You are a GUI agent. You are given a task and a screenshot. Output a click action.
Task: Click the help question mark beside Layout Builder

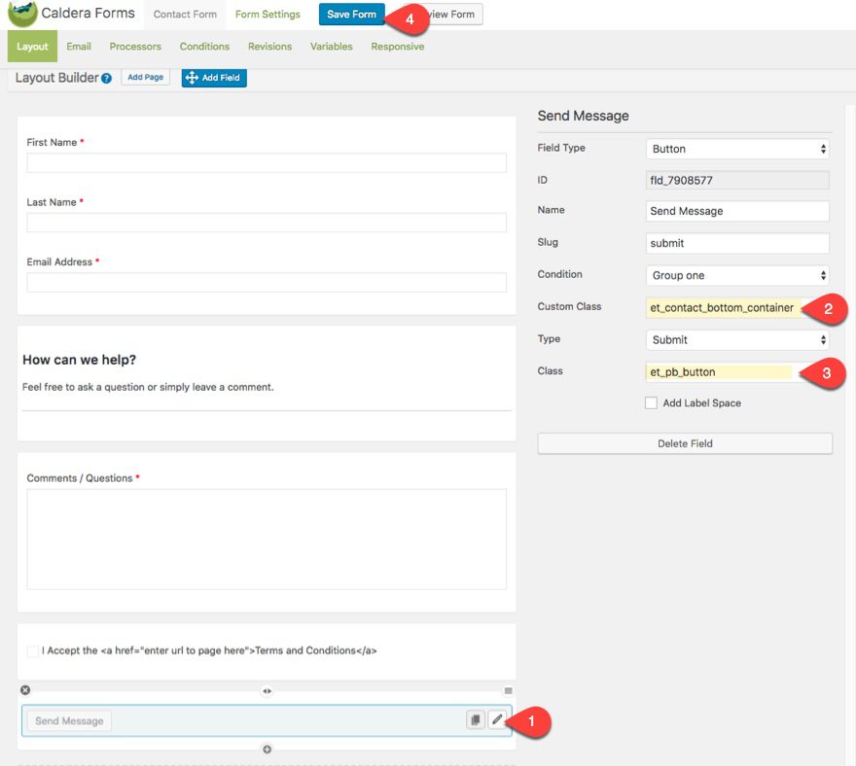pos(106,78)
